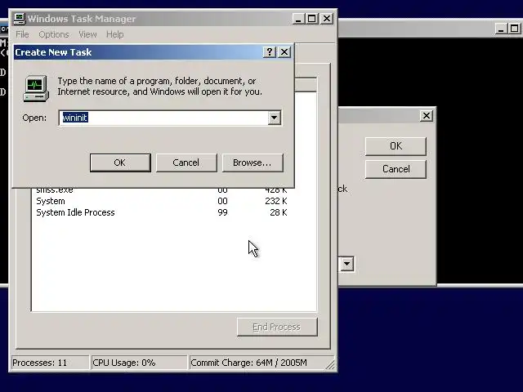Close the Windows Task Manager window
The height and width of the screenshot is (392, 523).
pyautogui.click(x=327, y=19)
